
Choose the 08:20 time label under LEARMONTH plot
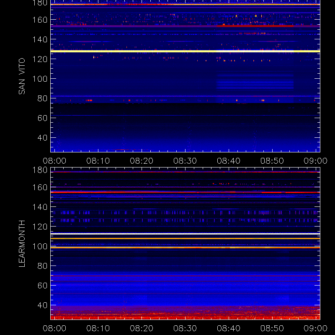coord(142,328)
